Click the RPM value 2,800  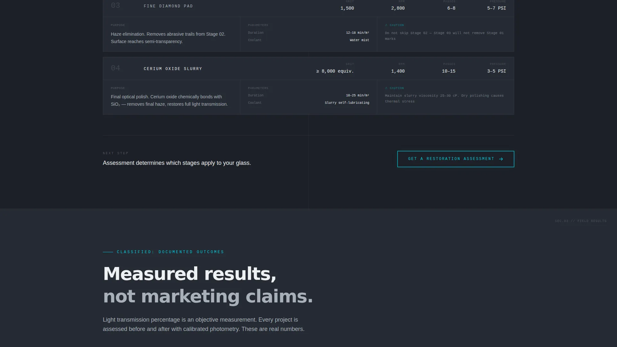coord(398,8)
